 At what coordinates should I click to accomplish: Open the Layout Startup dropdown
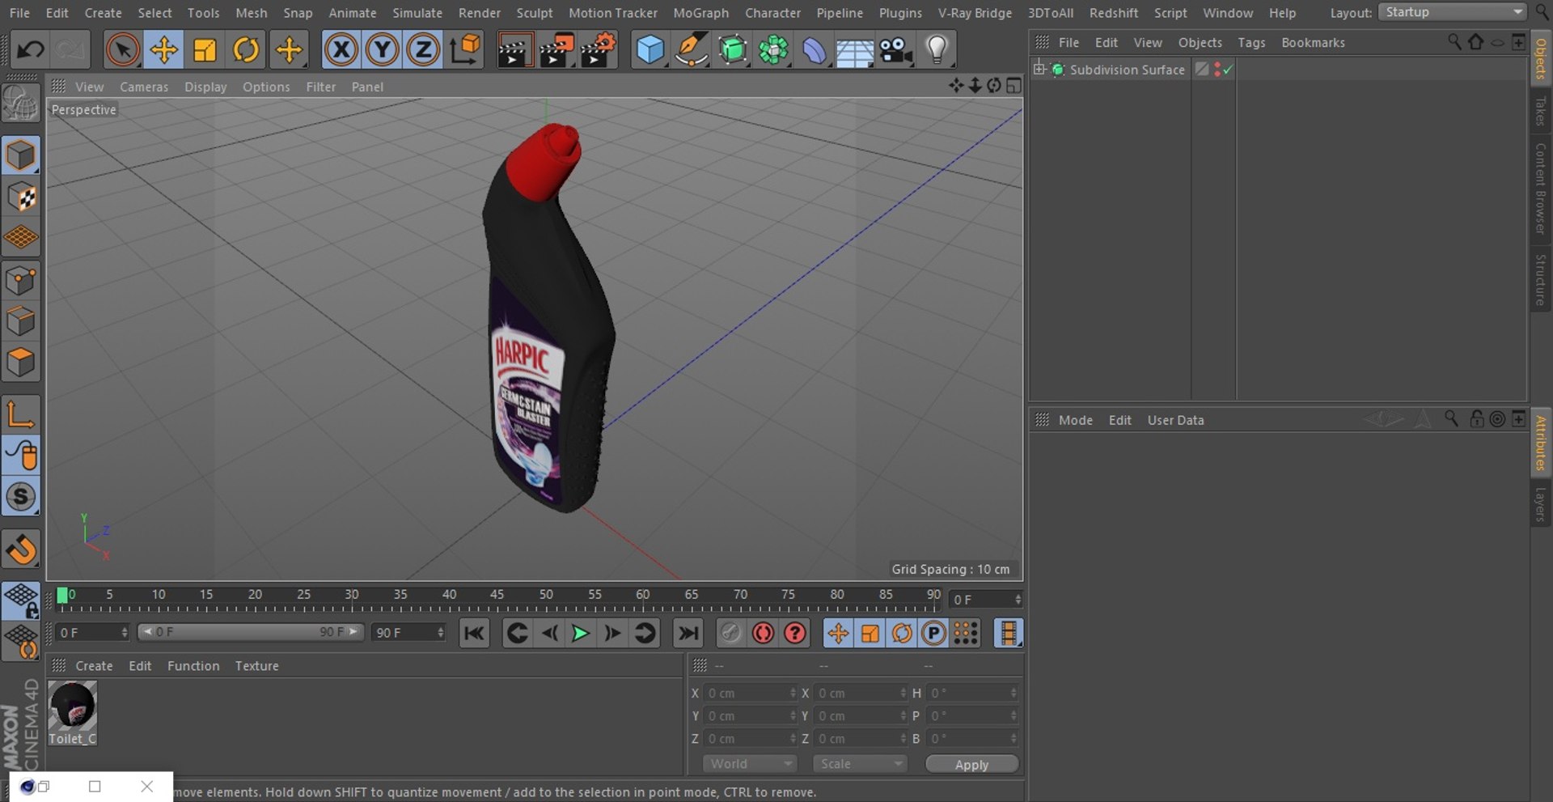[1452, 12]
